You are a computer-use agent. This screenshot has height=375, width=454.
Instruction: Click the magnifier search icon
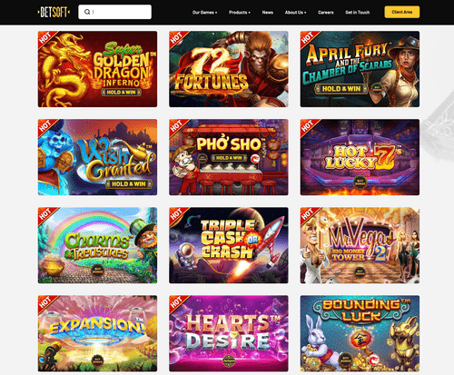click(87, 12)
